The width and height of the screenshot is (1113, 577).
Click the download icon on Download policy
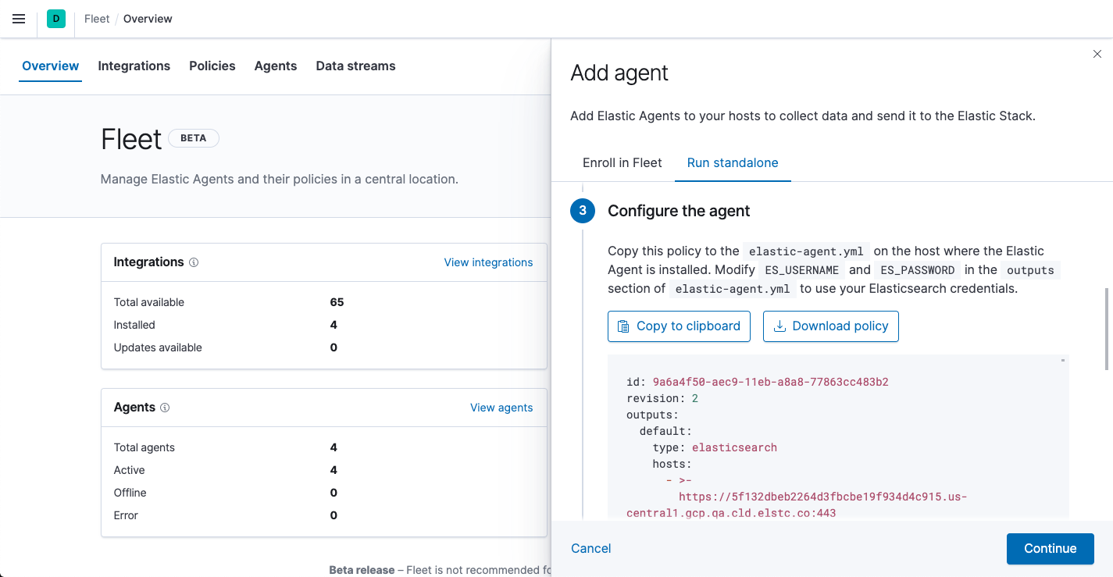pyautogui.click(x=781, y=326)
